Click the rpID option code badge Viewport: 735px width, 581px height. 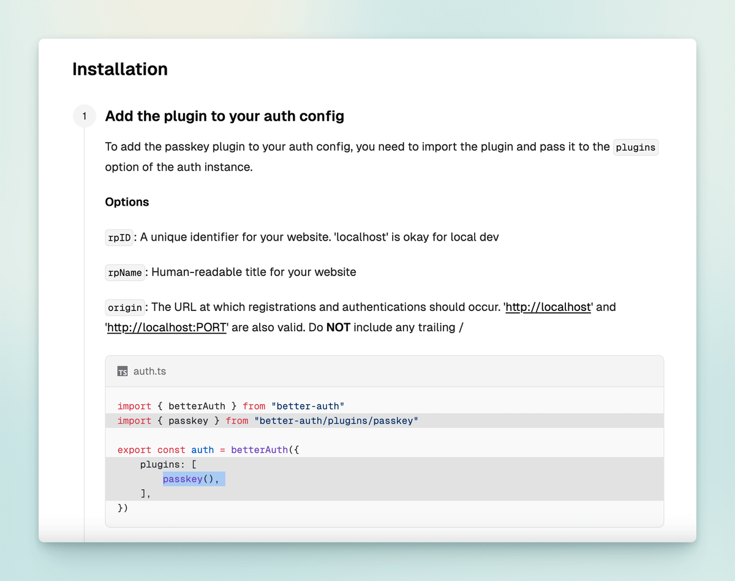(x=119, y=238)
